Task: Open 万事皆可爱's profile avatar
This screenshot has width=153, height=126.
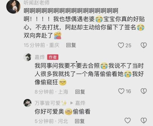Action: point(27,103)
